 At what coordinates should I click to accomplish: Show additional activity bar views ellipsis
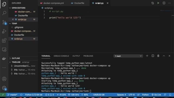tap(4, 68)
